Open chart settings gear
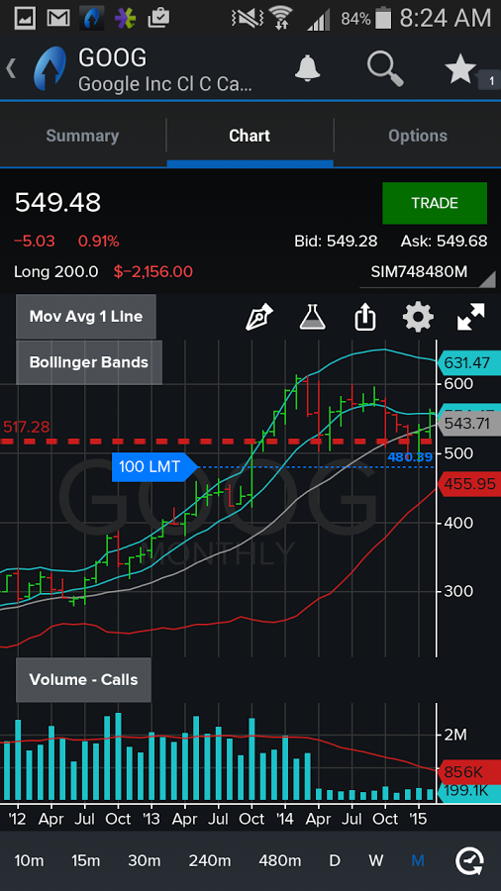 coord(418,317)
